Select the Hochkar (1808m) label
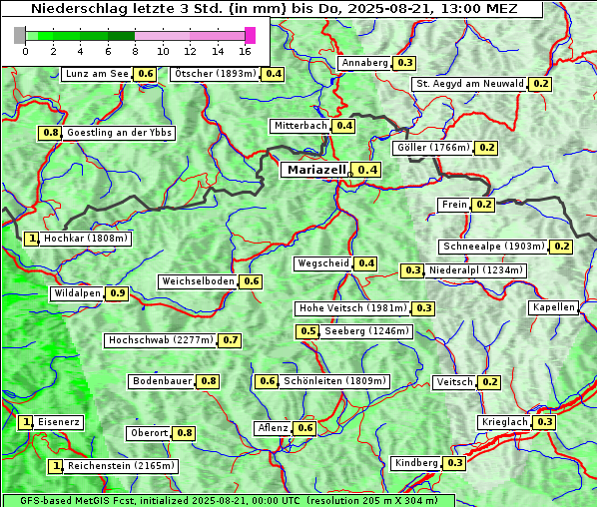This screenshot has width=597, height=507. (x=85, y=239)
